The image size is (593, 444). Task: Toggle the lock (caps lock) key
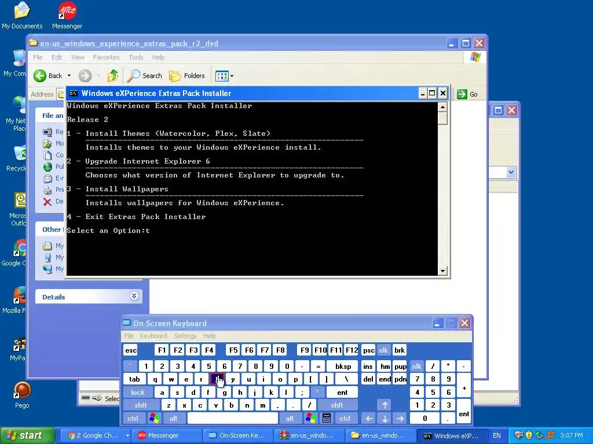(138, 393)
